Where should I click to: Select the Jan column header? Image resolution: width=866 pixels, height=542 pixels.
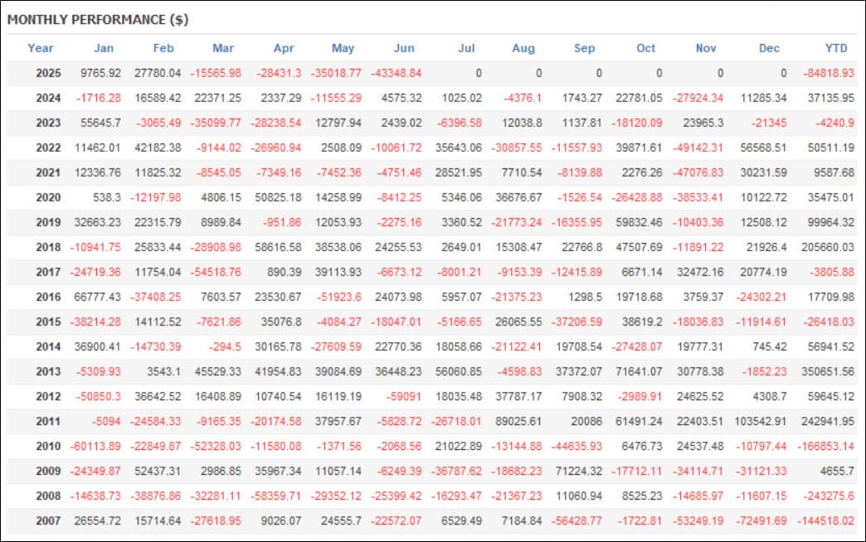(x=104, y=48)
